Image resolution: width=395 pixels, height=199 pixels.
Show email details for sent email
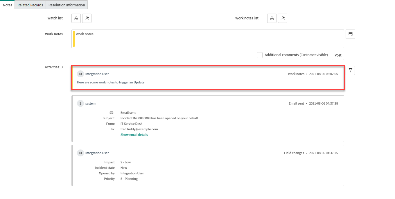pyautogui.click(x=134, y=135)
